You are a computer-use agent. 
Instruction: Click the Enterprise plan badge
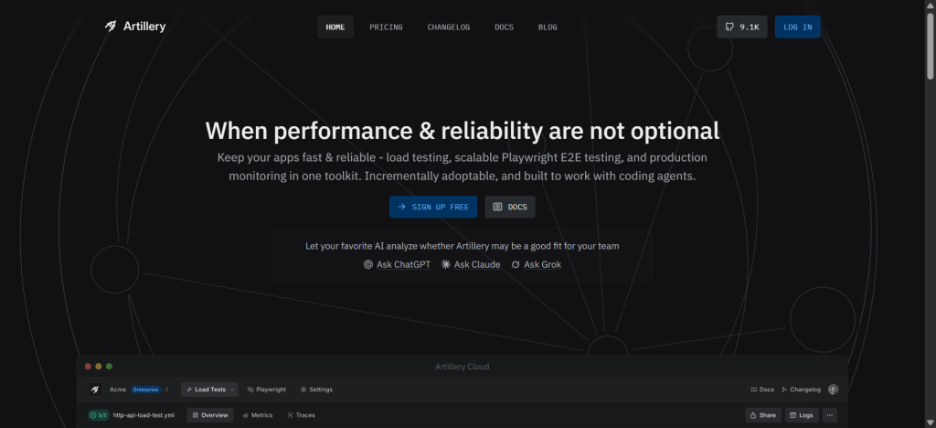(145, 390)
